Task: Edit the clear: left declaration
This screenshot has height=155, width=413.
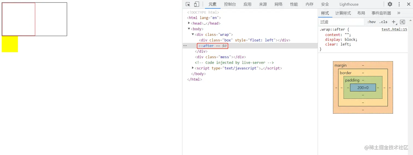Action: (338, 44)
